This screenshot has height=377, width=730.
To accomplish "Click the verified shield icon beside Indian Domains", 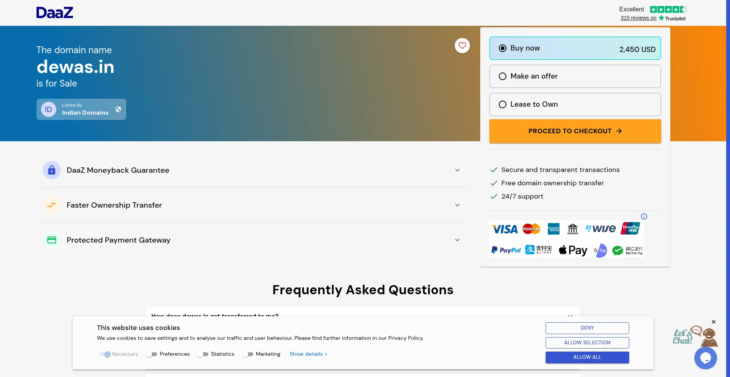I will coord(118,109).
